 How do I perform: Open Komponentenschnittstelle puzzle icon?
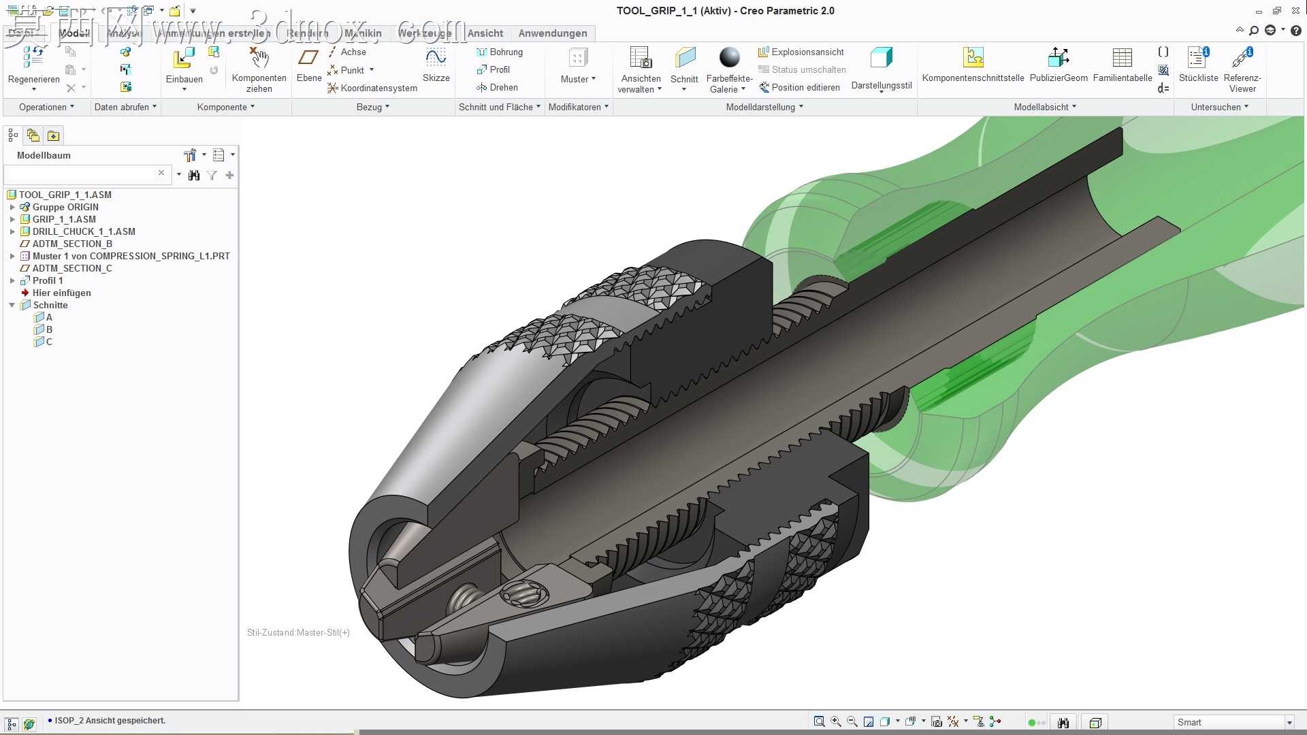coord(973,58)
